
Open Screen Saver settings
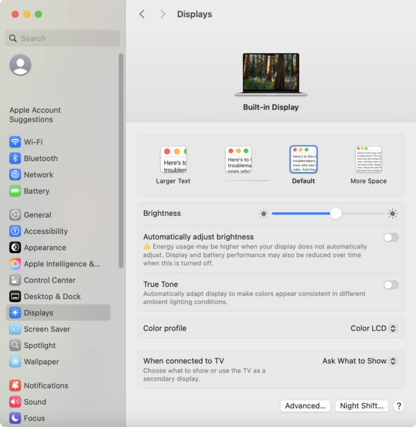(58, 329)
